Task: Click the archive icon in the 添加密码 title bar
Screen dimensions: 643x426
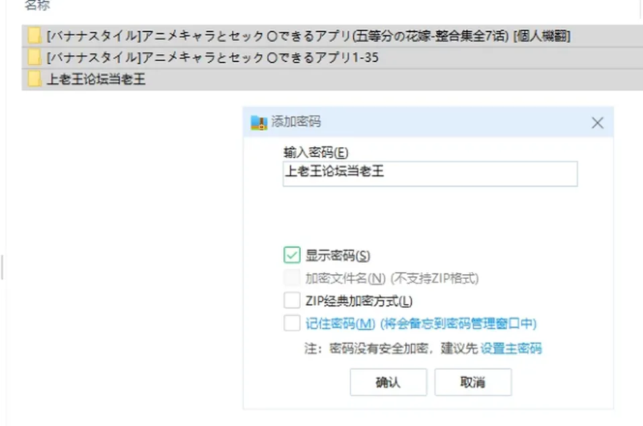Action: (259, 122)
